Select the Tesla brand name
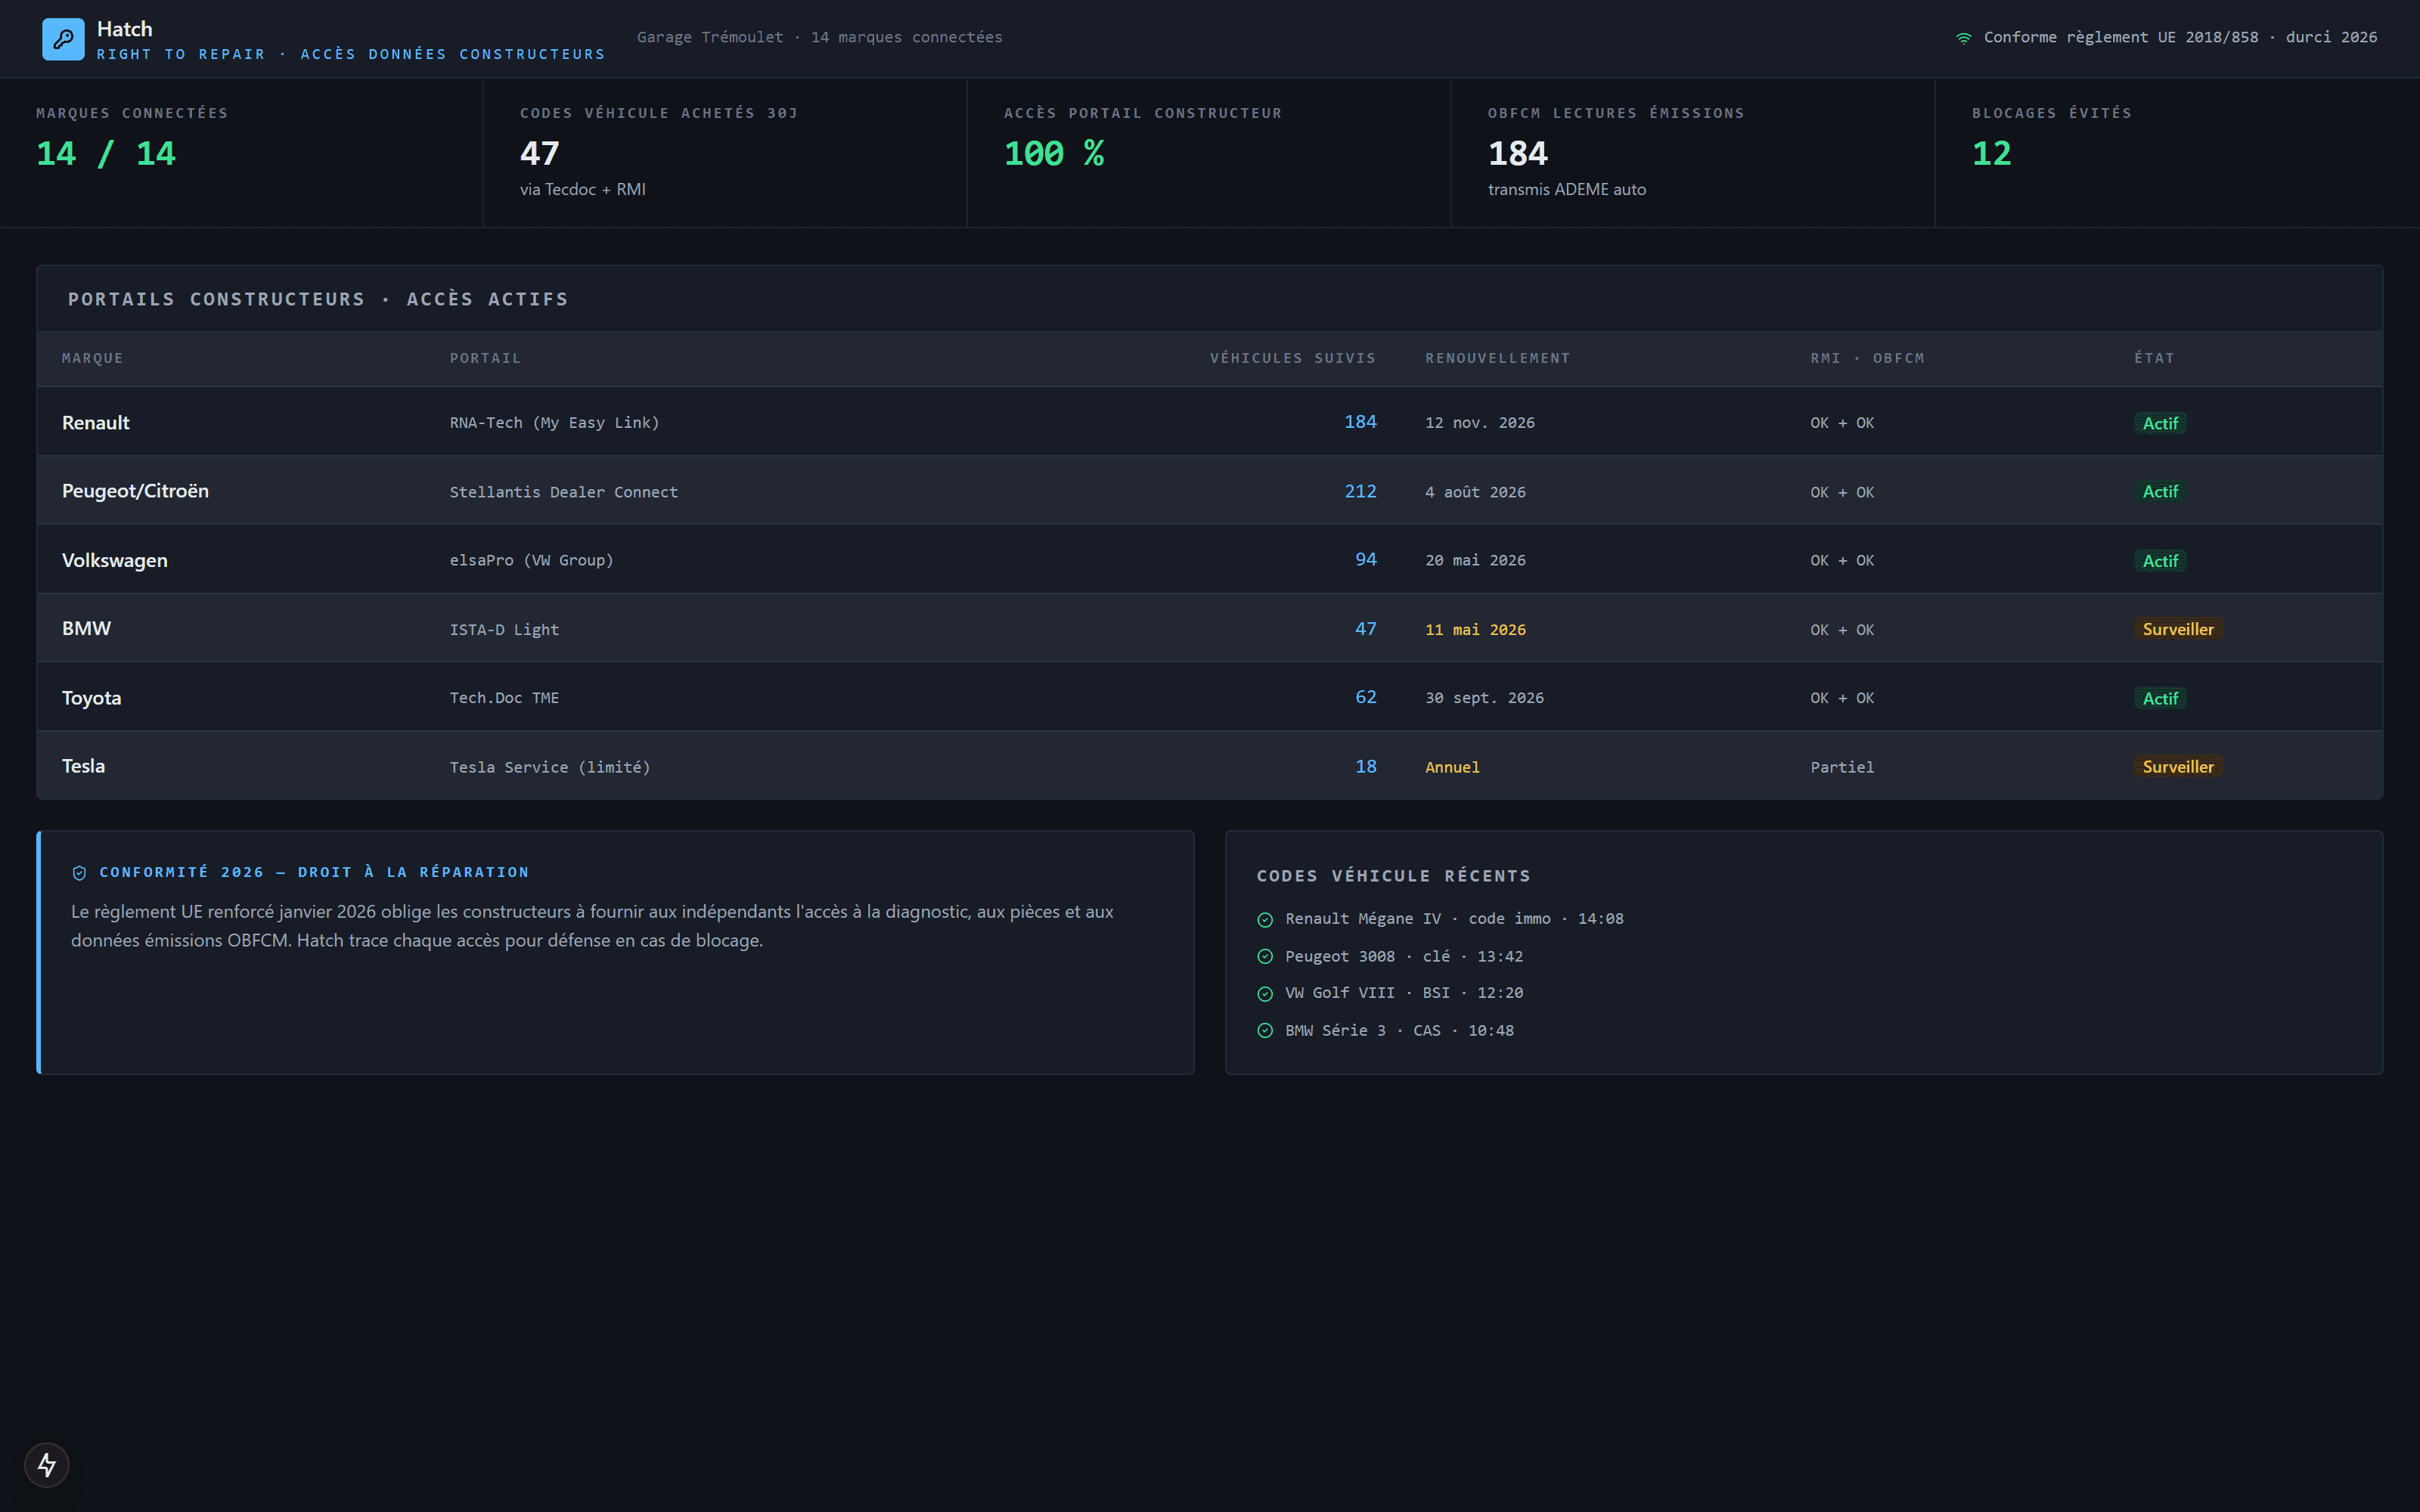Image resolution: width=2420 pixels, height=1512 pixels. [83, 766]
